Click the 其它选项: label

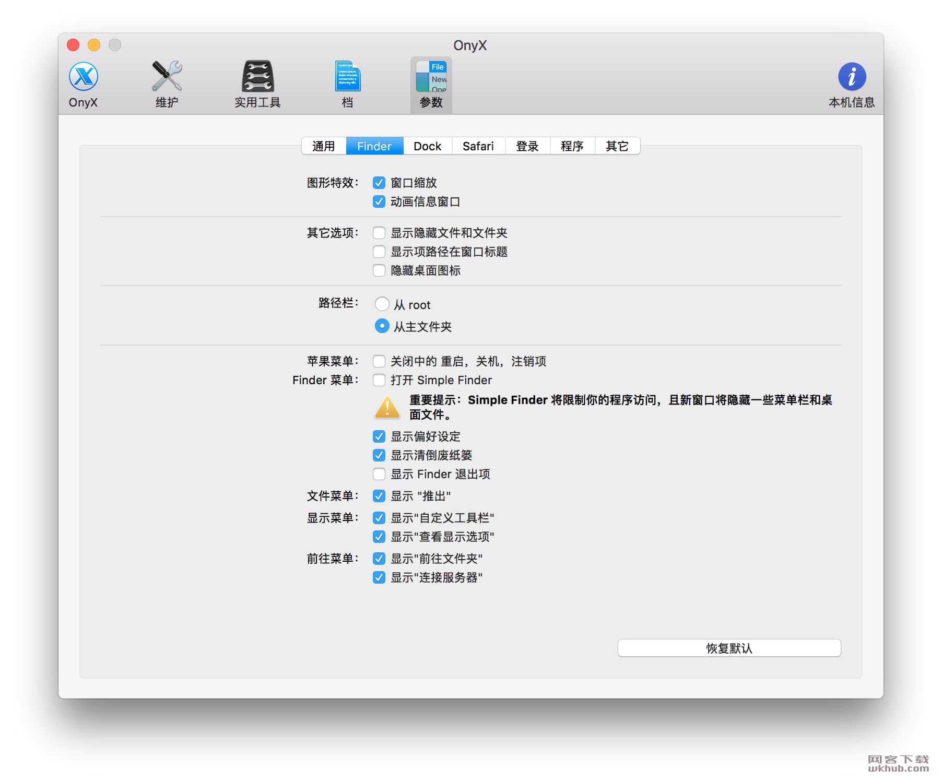[333, 233]
